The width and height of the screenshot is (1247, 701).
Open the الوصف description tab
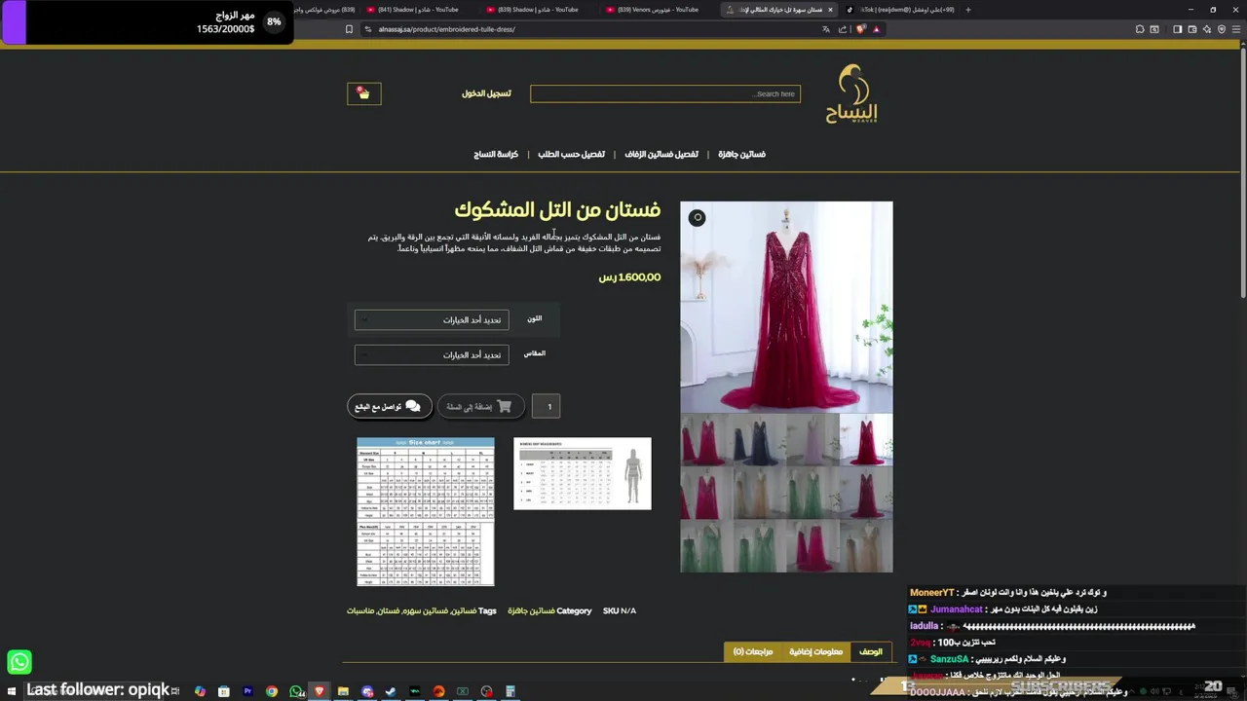[870, 651]
